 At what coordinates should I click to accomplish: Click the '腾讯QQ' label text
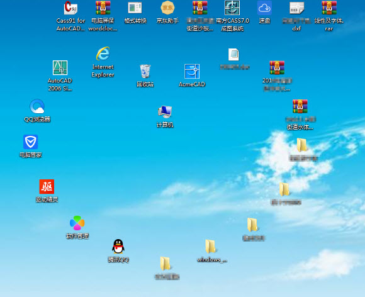(x=118, y=259)
